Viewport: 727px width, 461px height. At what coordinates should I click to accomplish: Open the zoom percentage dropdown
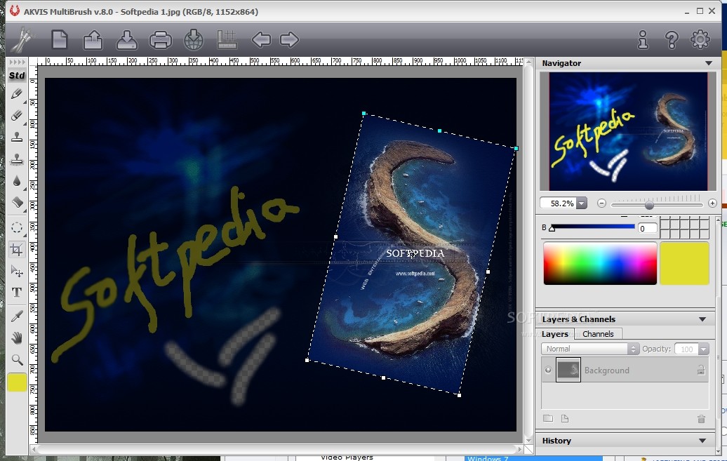pyautogui.click(x=582, y=203)
